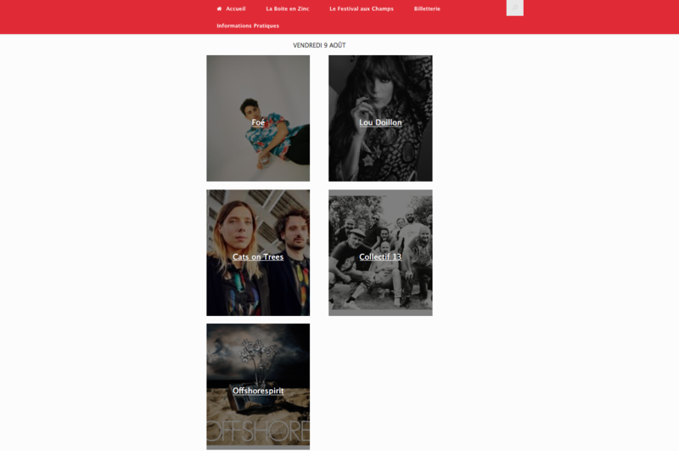The width and height of the screenshot is (679, 451).
Task: Follow the Cats on Trees link
Action: pos(258,257)
